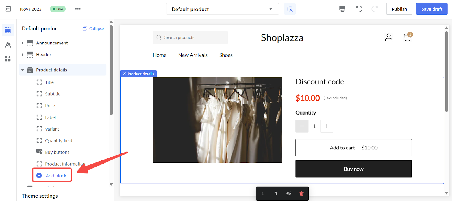Decrease quantity with minus button
Screen dimensions: 452x201
pyautogui.click(x=302, y=126)
